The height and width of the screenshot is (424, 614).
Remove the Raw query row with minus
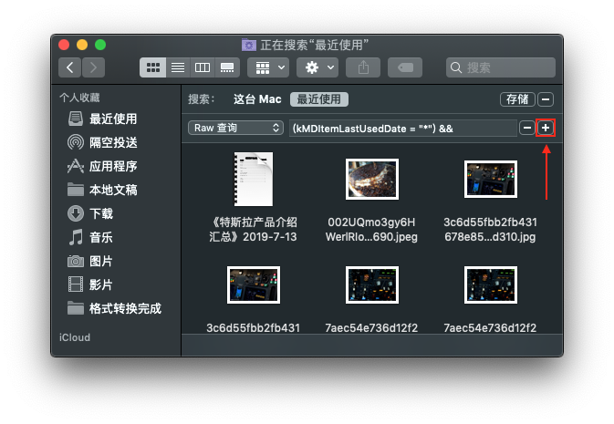point(527,129)
